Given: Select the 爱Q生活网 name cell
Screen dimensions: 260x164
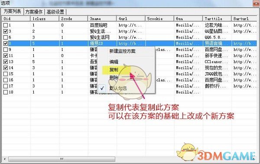Looking at the screenshot, I should 100,37.
